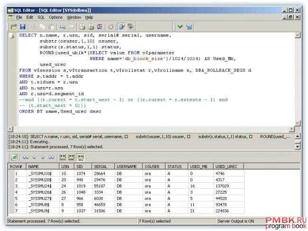The width and height of the screenshot is (308, 231).
Task: Toggle the highlighted server output toolbar button
Action: click(122, 27)
